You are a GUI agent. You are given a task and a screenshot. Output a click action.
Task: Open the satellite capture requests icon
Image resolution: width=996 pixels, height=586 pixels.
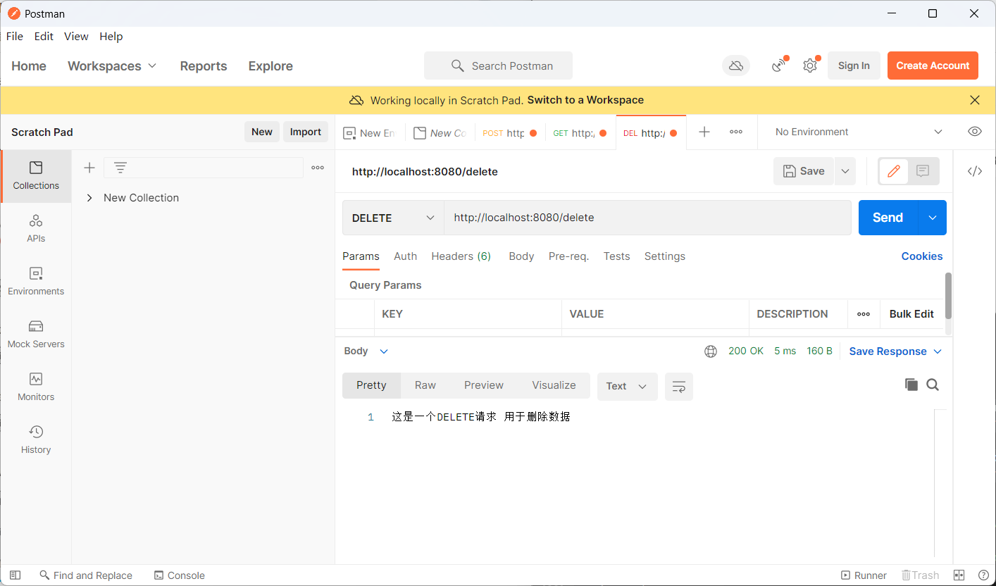779,66
